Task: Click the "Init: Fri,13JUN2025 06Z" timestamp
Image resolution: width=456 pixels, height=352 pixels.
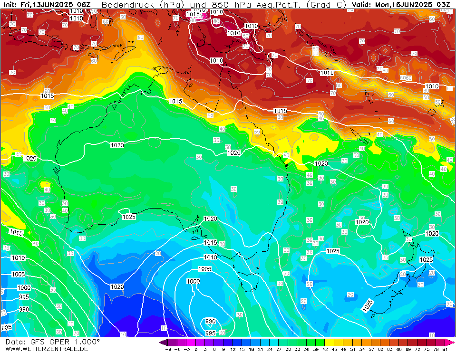Action: (47, 5)
